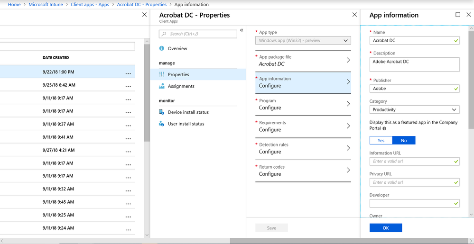Click the Developer field
Screen dimensions: 474x244
414,204
